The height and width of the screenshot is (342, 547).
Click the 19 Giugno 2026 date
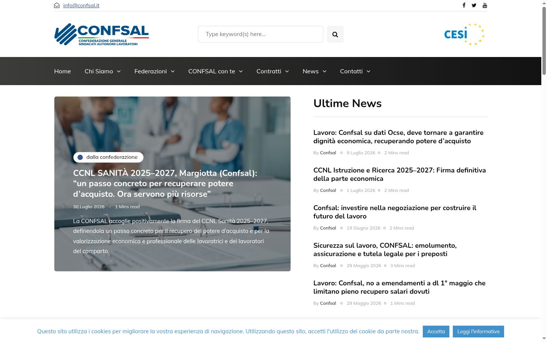pyautogui.click(x=364, y=228)
